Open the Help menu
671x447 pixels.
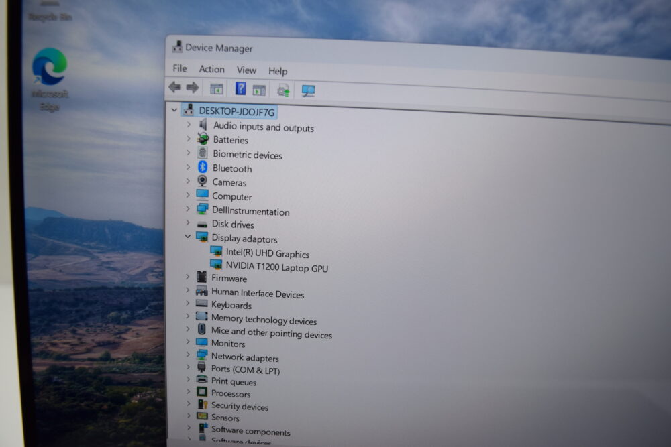click(x=278, y=71)
